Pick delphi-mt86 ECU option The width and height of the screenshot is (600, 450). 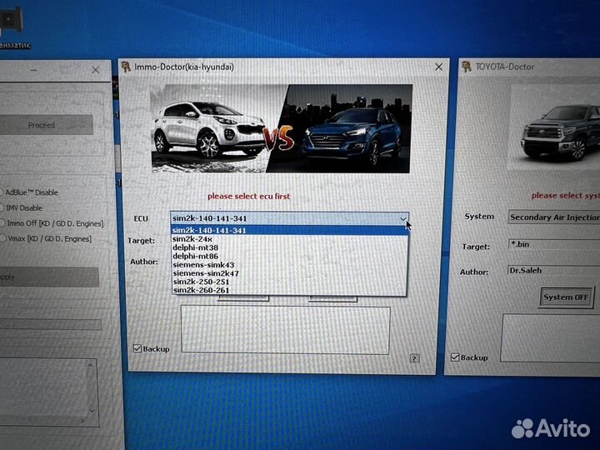pyautogui.click(x=290, y=257)
